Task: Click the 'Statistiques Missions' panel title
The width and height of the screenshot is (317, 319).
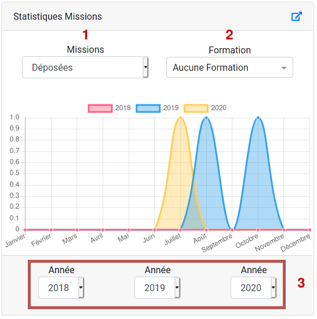Action: [x=58, y=17]
